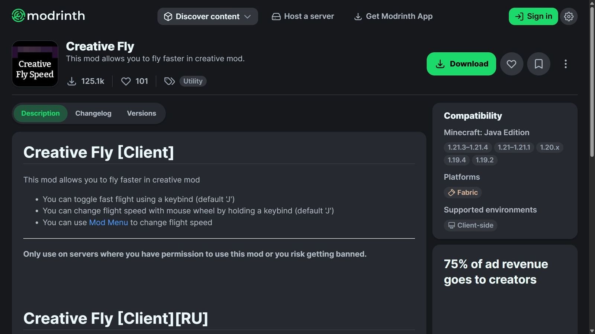The image size is (595, 334).
Task: Open the Mod Menu link
Action: click(x=109, y=222)
